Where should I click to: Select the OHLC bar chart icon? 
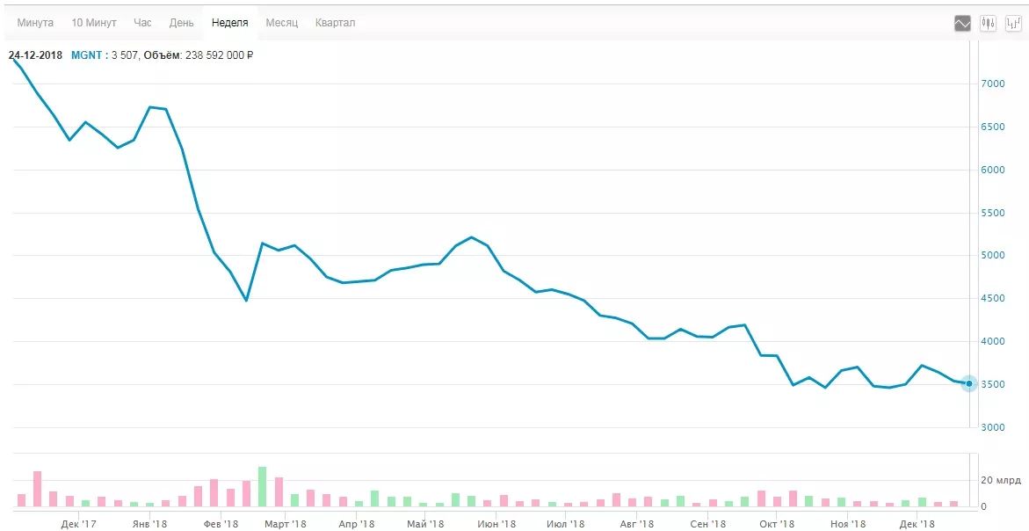[1013, 24]
